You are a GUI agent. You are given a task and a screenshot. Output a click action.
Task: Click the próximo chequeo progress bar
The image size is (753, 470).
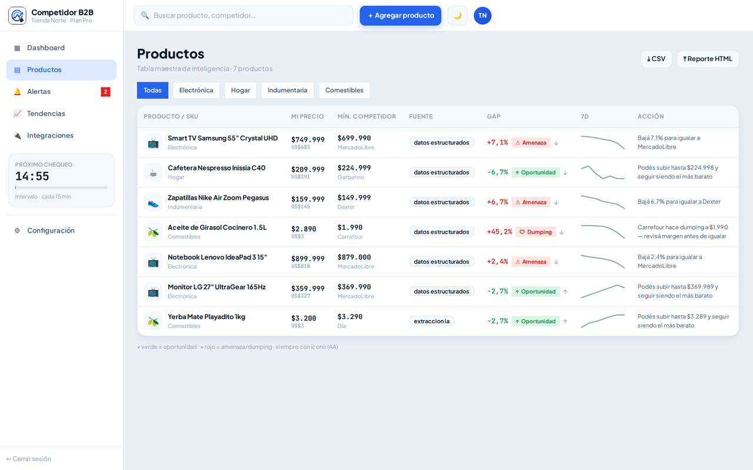tap(61, 187)
